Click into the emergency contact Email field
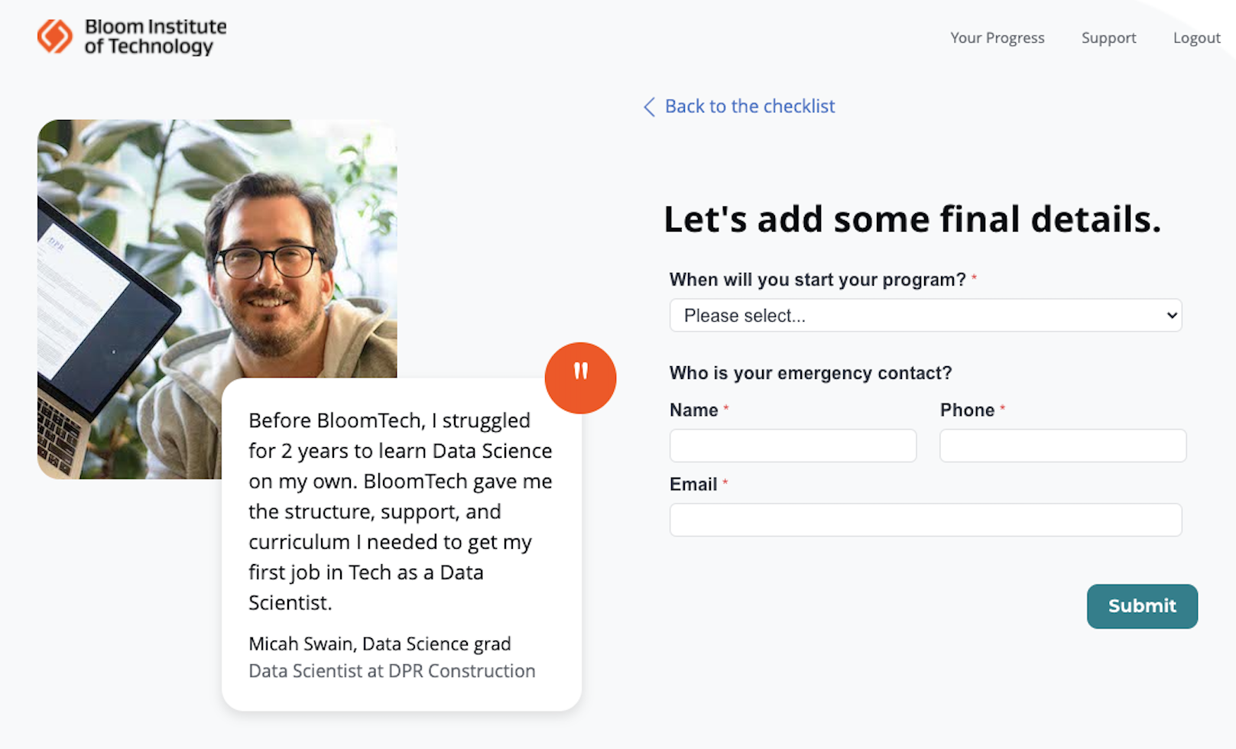Screen dimensions: 1236x749 coord(925,520)
